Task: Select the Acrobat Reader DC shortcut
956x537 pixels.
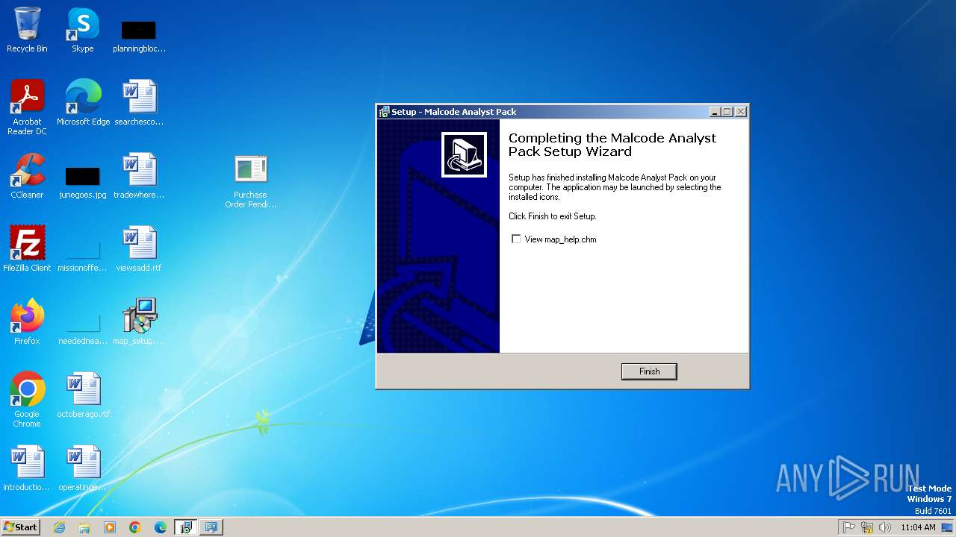Action: coord(27,107)
